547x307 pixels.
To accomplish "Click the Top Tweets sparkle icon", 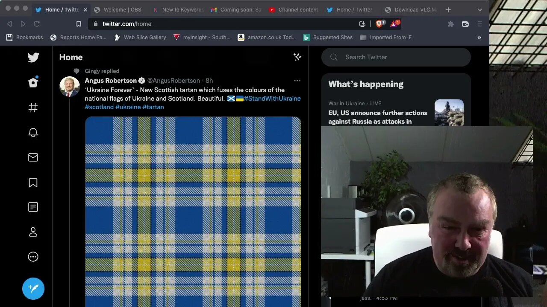I will tap(297, 57).
